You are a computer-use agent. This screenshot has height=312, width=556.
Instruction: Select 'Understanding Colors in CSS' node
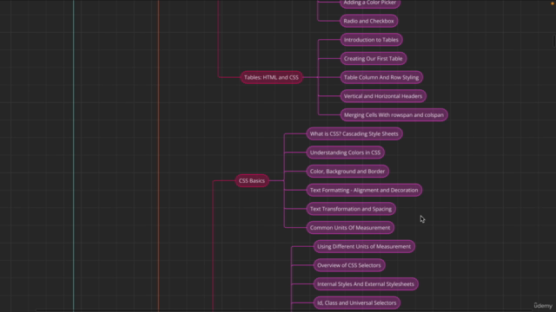[346, 153]
